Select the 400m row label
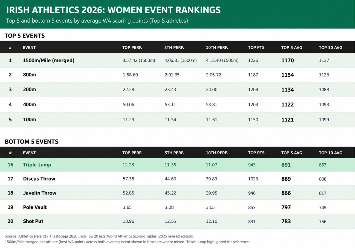 pyautogui.click(x=30, y=105)
